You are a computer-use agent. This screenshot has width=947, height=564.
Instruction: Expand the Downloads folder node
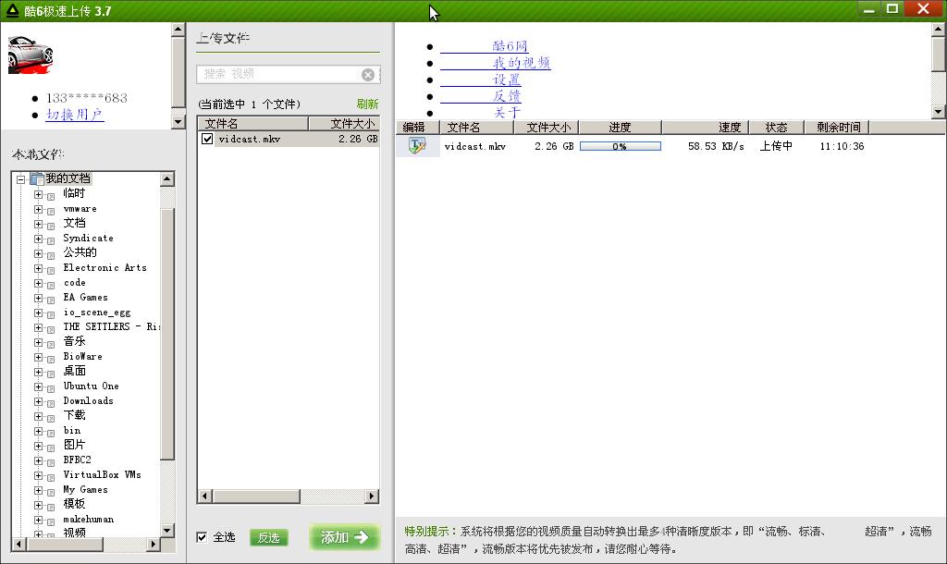pyautogui.click(x=38, y=401)
